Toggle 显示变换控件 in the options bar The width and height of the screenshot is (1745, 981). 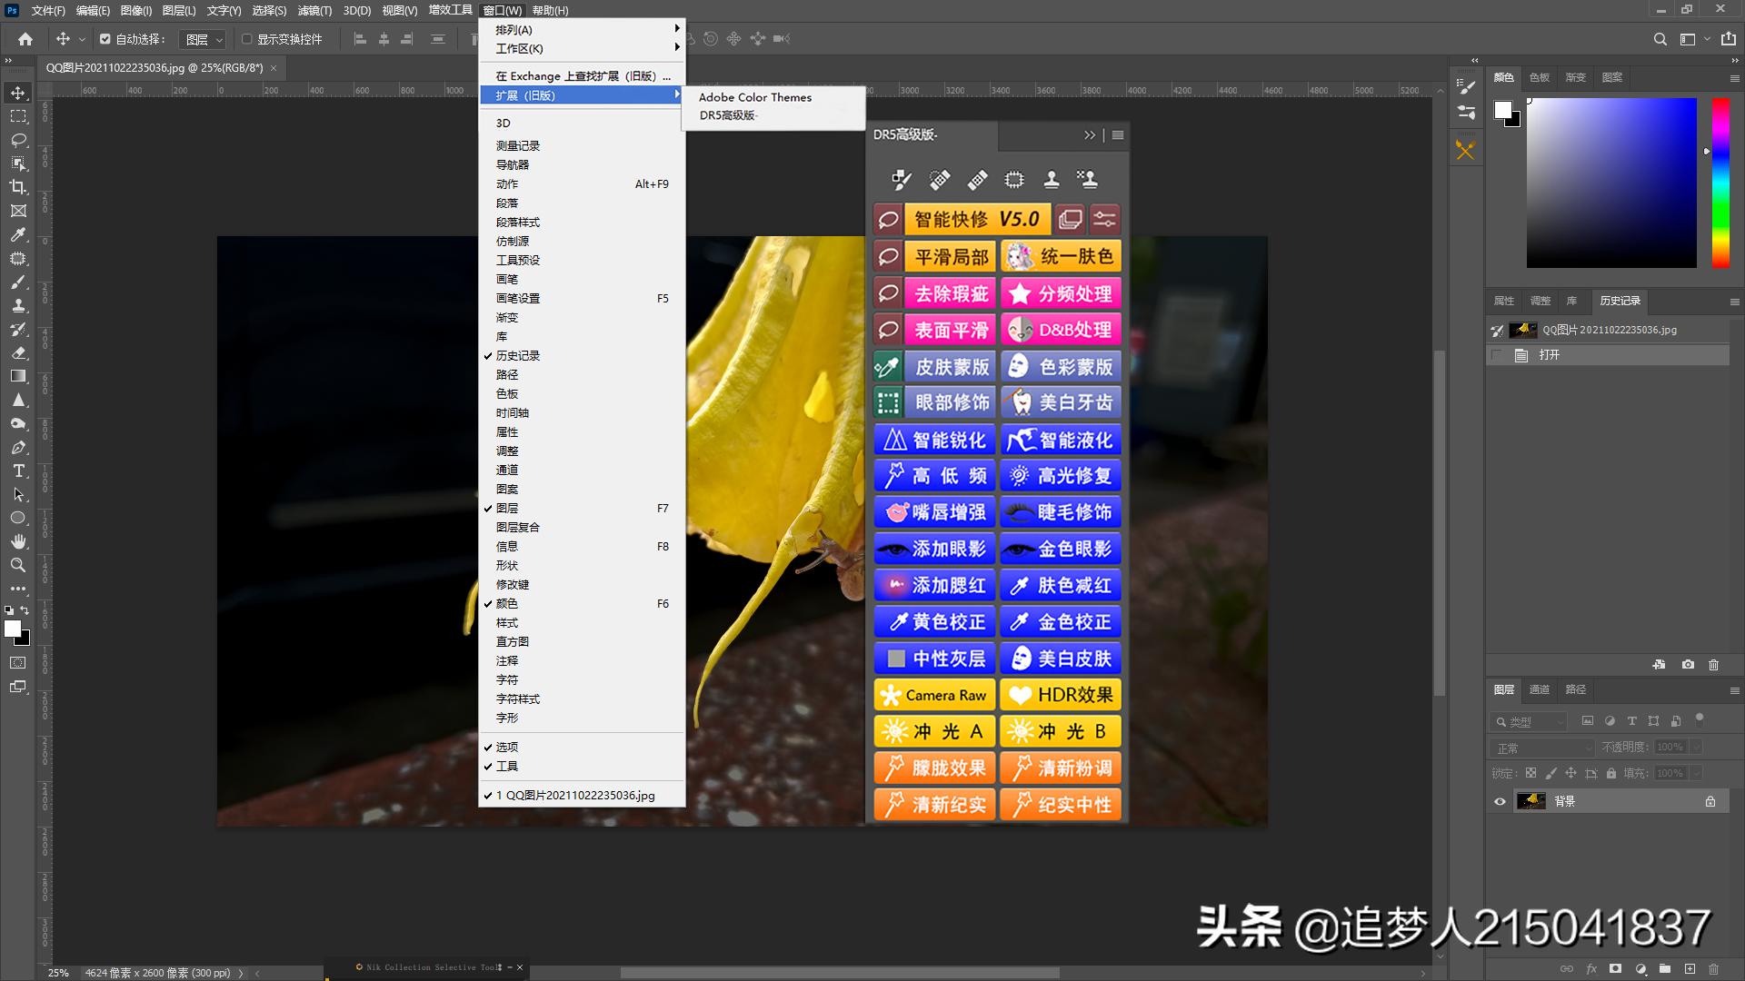coord(246,38)
